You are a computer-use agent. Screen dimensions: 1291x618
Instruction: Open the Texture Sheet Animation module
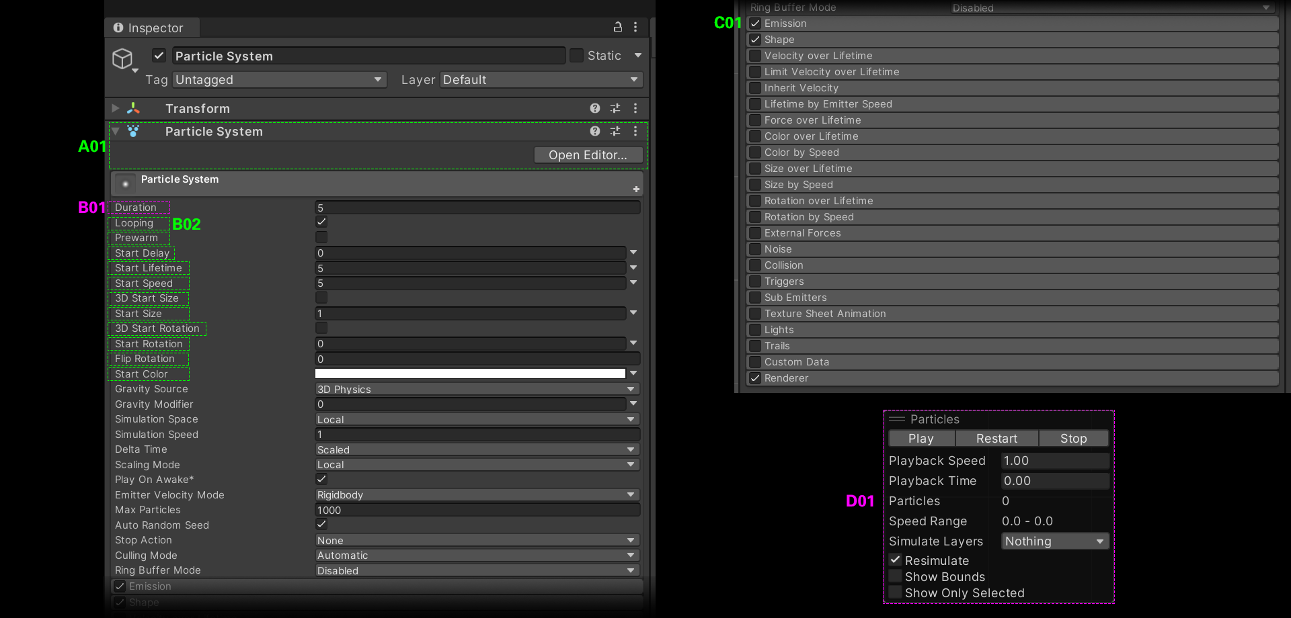point(1013,314)
